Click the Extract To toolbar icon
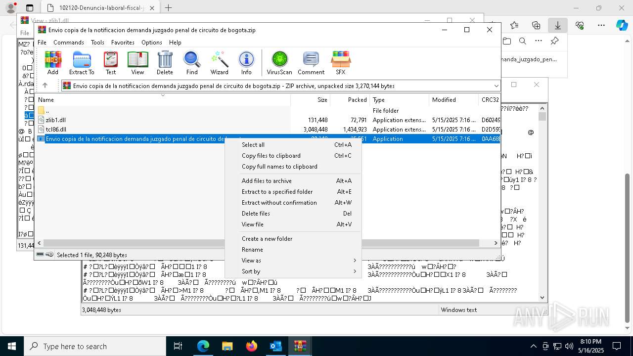Screen dimensions: 633x356 click(x=82, y=63)
